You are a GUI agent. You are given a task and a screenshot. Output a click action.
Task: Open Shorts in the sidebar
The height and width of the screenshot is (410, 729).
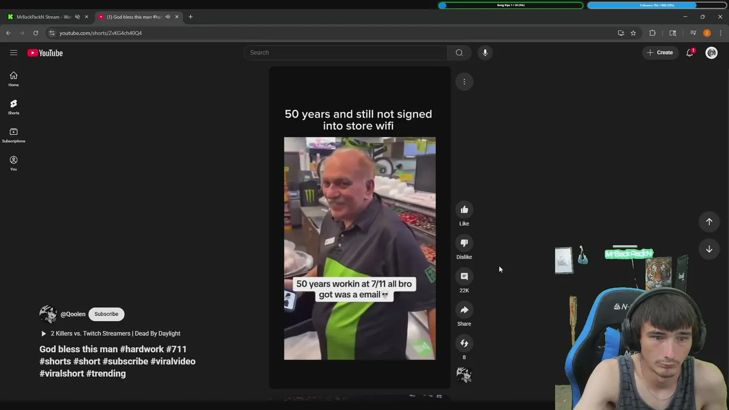pos(14,107)
